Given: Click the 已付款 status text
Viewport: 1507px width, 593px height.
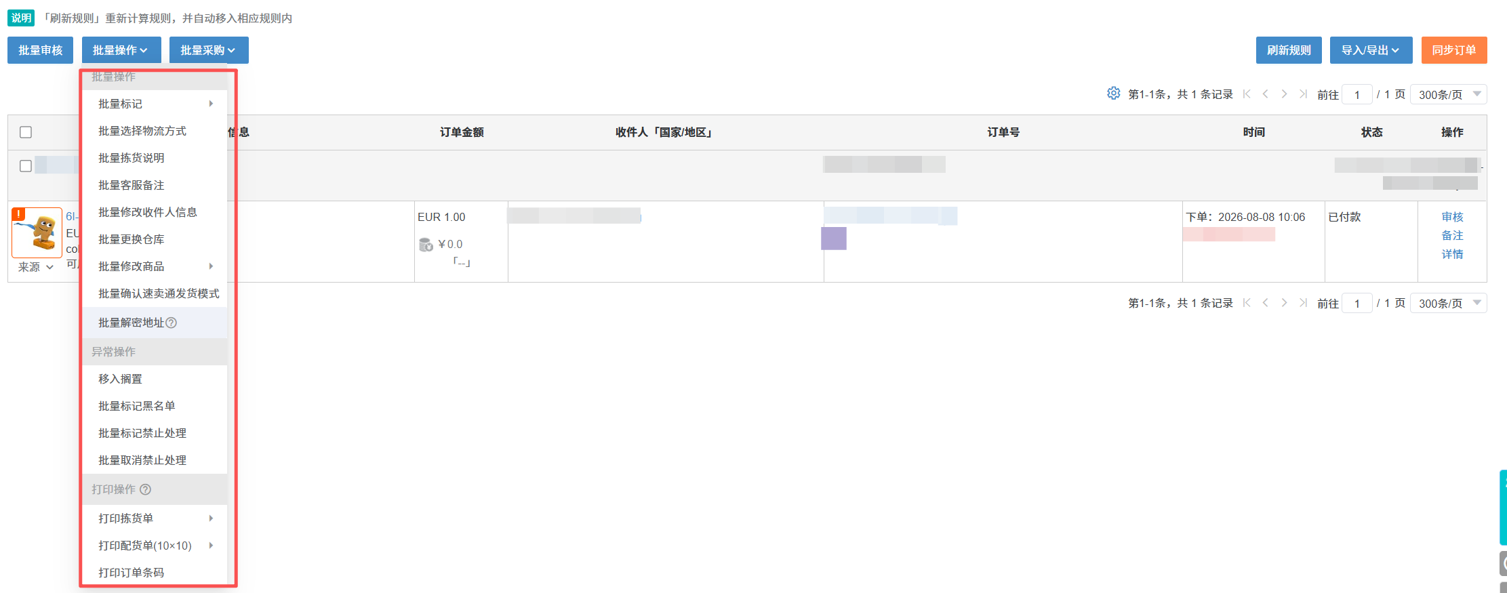Looking at the screenshot, I should pyautogui.click(x=1344, y=217).
